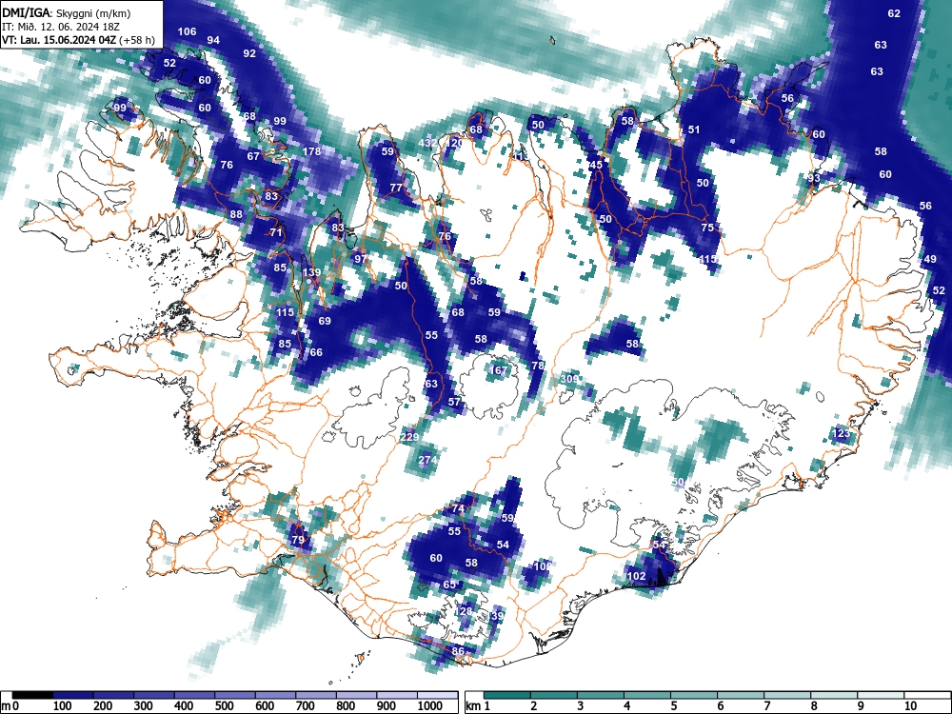Click the 57 visibility value
952x714 pixels.
click(454, 402)
